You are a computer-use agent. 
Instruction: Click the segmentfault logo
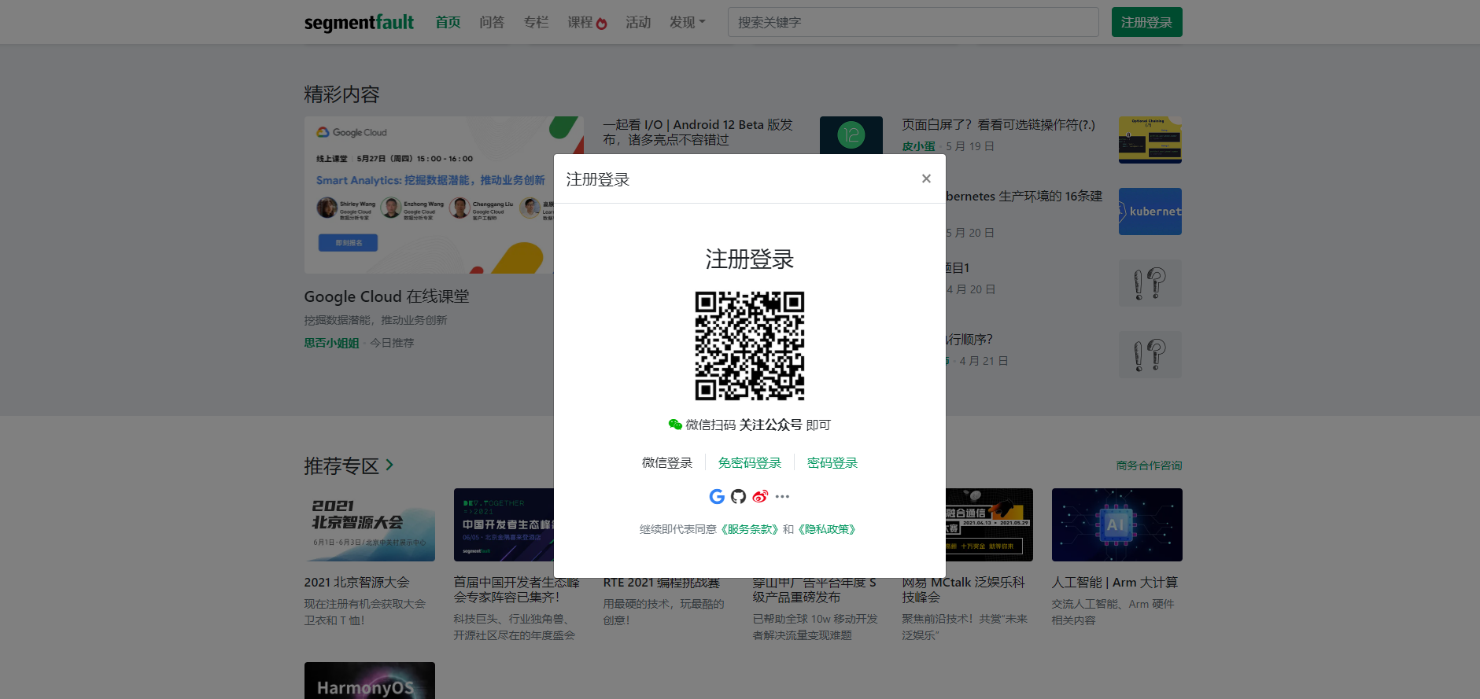359,22
